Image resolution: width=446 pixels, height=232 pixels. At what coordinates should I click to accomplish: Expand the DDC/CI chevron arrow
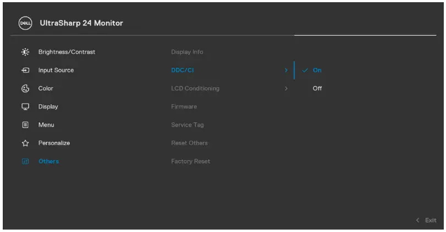(x=286, y=70)
